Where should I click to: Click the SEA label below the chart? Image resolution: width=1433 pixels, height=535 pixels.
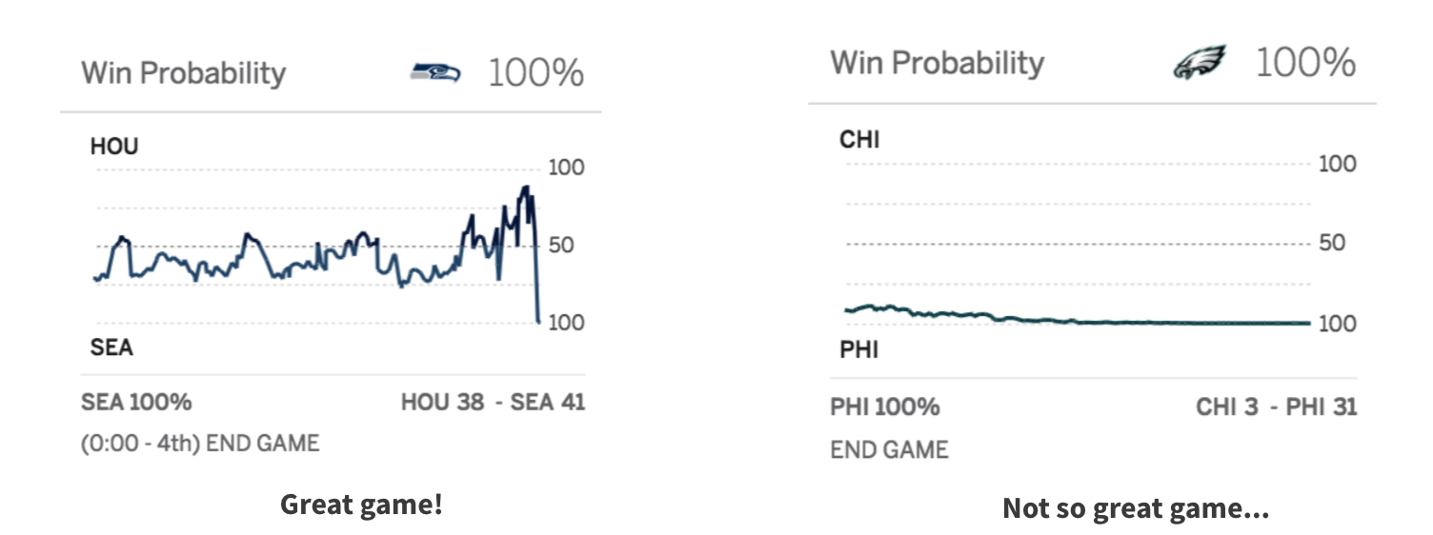pos(111,348)
